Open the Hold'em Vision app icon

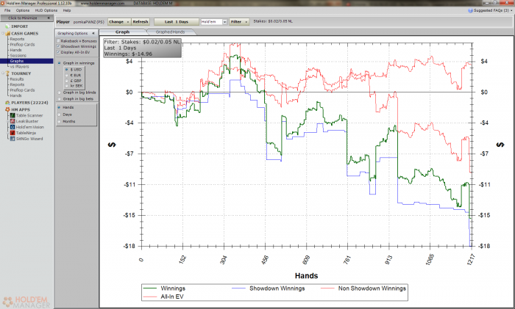(13, 127)
